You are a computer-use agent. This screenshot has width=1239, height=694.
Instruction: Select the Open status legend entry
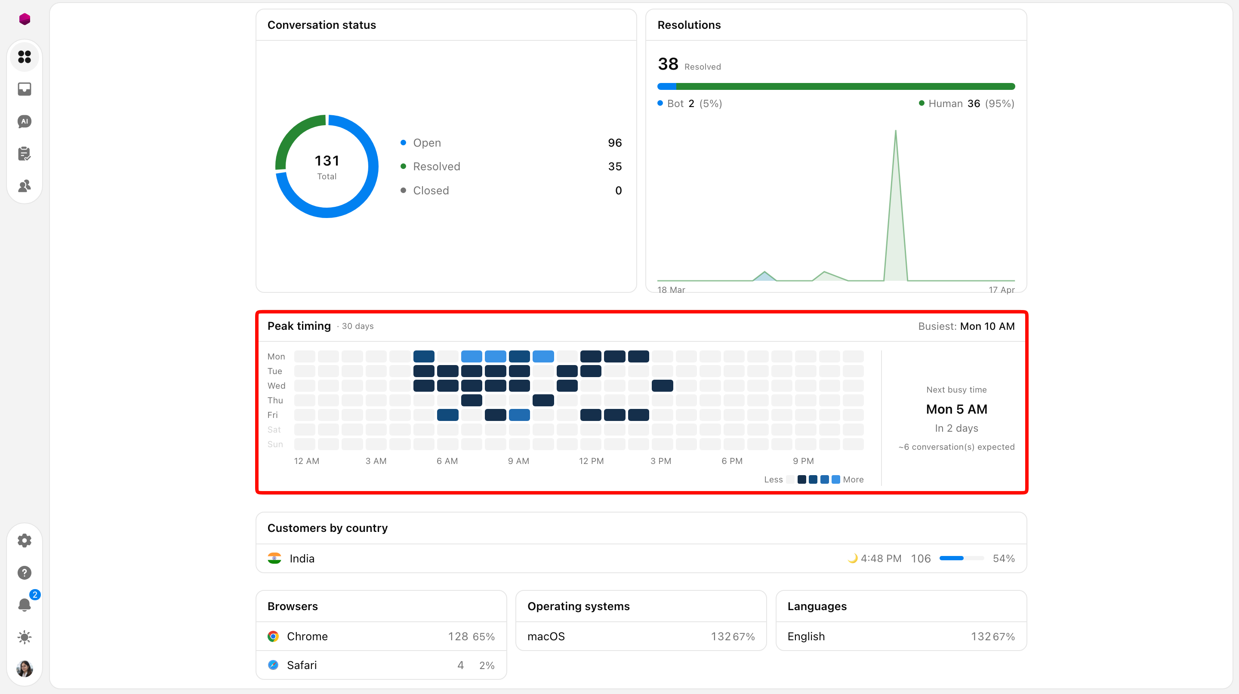tap(511, 143)
